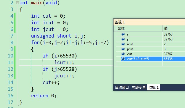Select the i value 32763
This screenshot has height=108, width=185.
pos(168,34)
